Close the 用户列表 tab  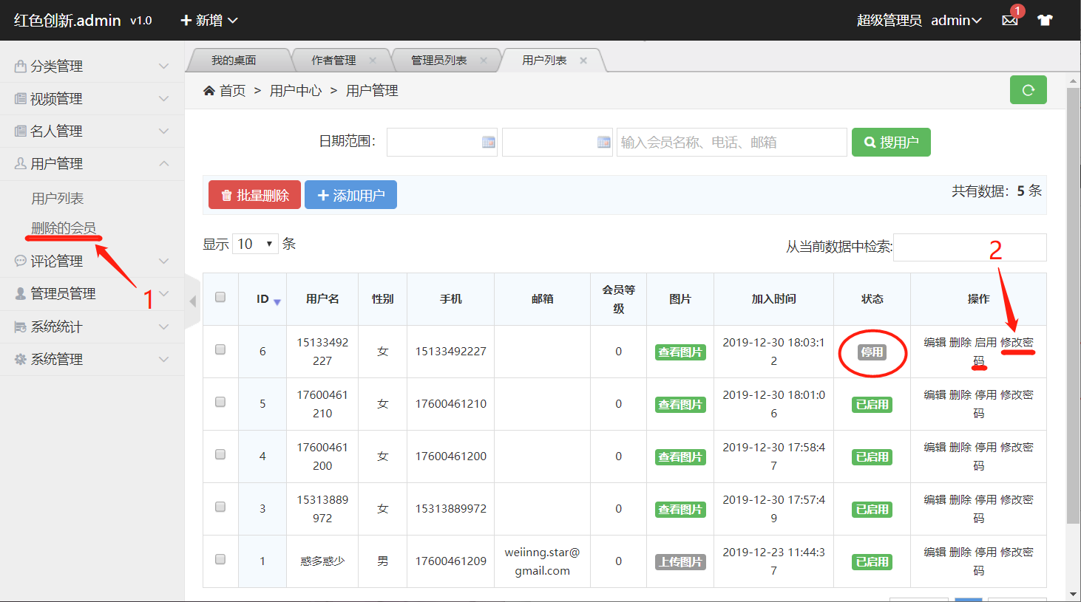pos(583,61)
